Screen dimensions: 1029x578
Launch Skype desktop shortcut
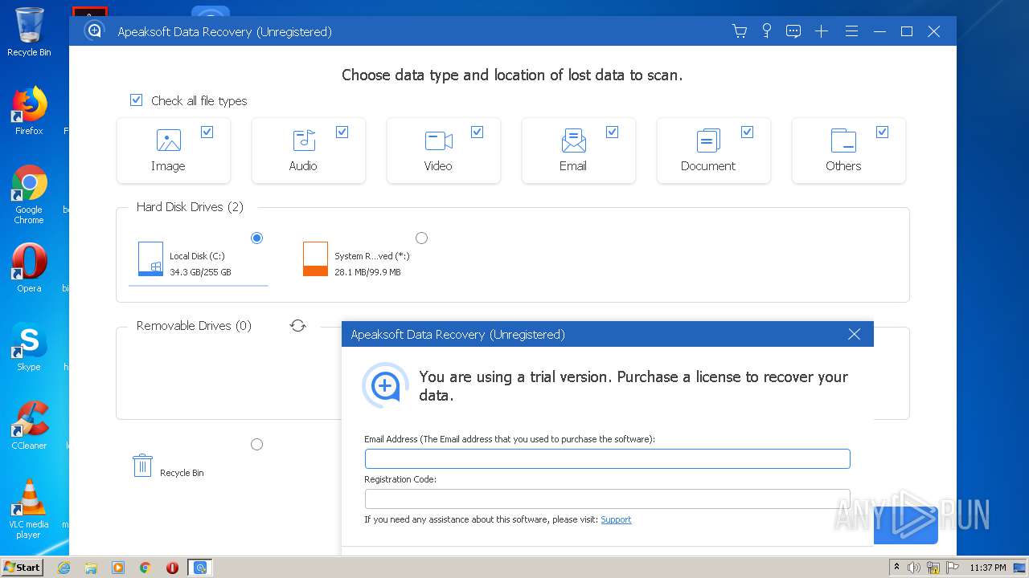click(x=29, y=347)
